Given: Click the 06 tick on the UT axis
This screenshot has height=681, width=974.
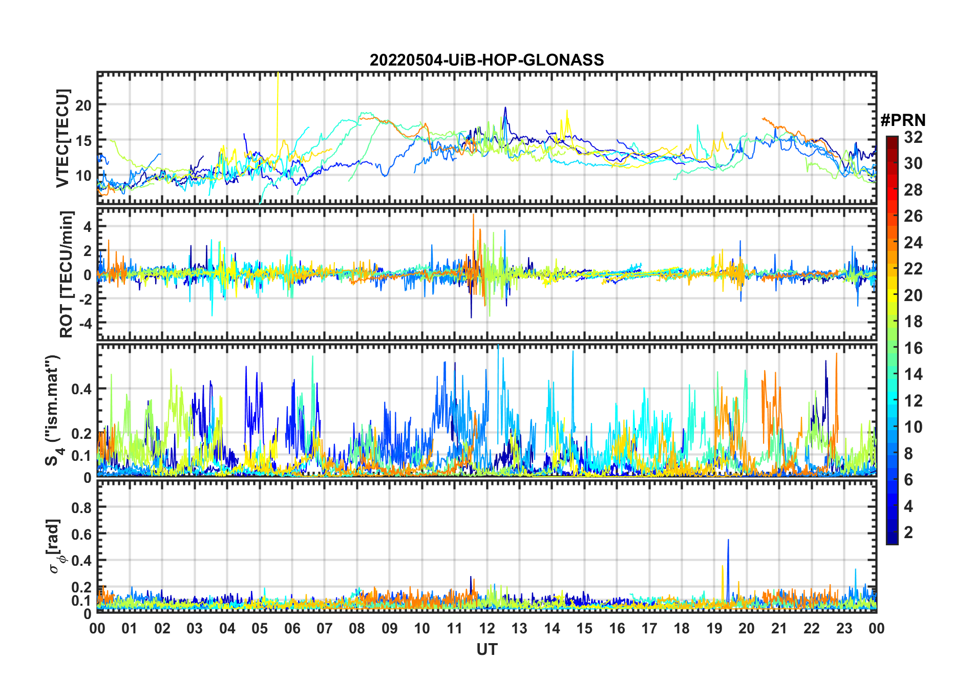Looking at the screenshot, I should (292, 628).
